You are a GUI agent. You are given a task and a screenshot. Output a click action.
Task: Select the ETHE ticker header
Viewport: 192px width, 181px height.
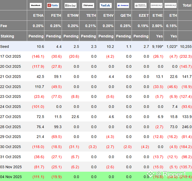[x=158, y=16]
